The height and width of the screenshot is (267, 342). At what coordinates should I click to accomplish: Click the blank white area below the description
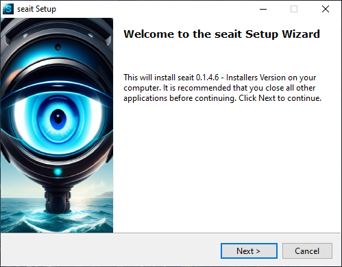click(x=226, y=167)
